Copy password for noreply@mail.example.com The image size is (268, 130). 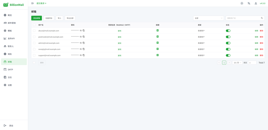pyautogui.click(x=83, y=49)
